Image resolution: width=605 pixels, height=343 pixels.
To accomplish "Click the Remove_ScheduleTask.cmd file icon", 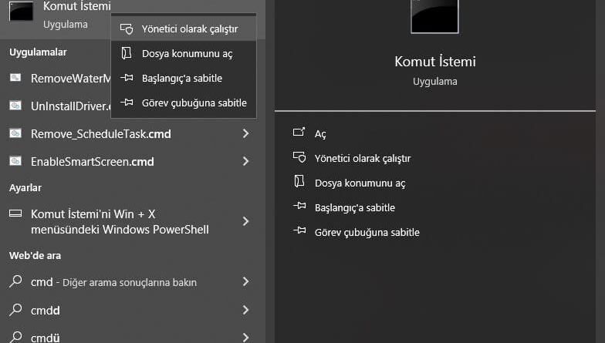I will click(x=15, y=133).
